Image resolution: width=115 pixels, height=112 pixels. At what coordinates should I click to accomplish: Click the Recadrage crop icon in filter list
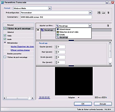click(42, 30)
